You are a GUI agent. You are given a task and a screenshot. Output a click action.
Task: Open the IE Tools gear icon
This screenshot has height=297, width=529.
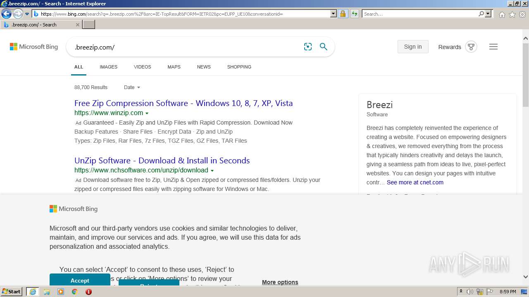[522, 14]
